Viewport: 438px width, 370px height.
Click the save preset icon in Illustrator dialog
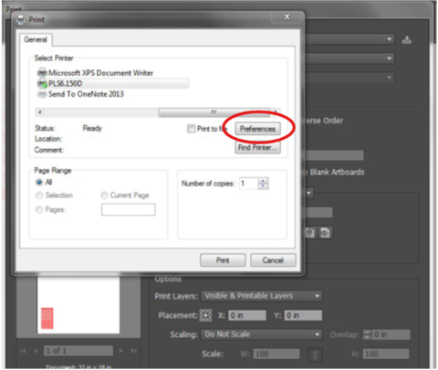click(407, 40)
